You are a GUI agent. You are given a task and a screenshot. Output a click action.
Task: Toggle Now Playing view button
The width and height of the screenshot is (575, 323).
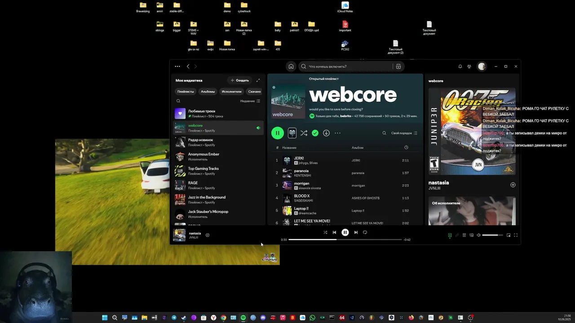[x=450, y=235]
